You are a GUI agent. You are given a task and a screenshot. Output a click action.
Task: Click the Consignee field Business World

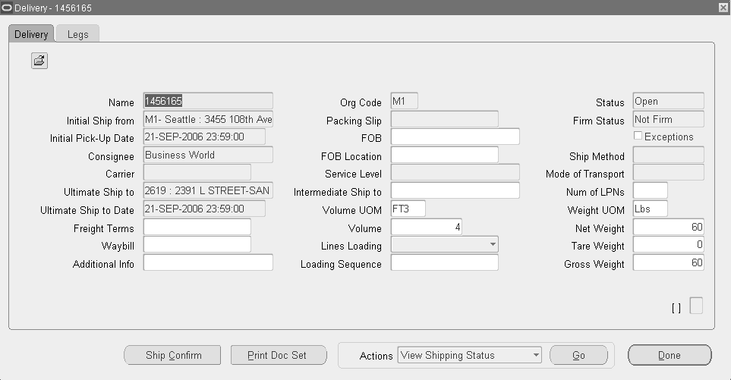[x=208, y=155]
